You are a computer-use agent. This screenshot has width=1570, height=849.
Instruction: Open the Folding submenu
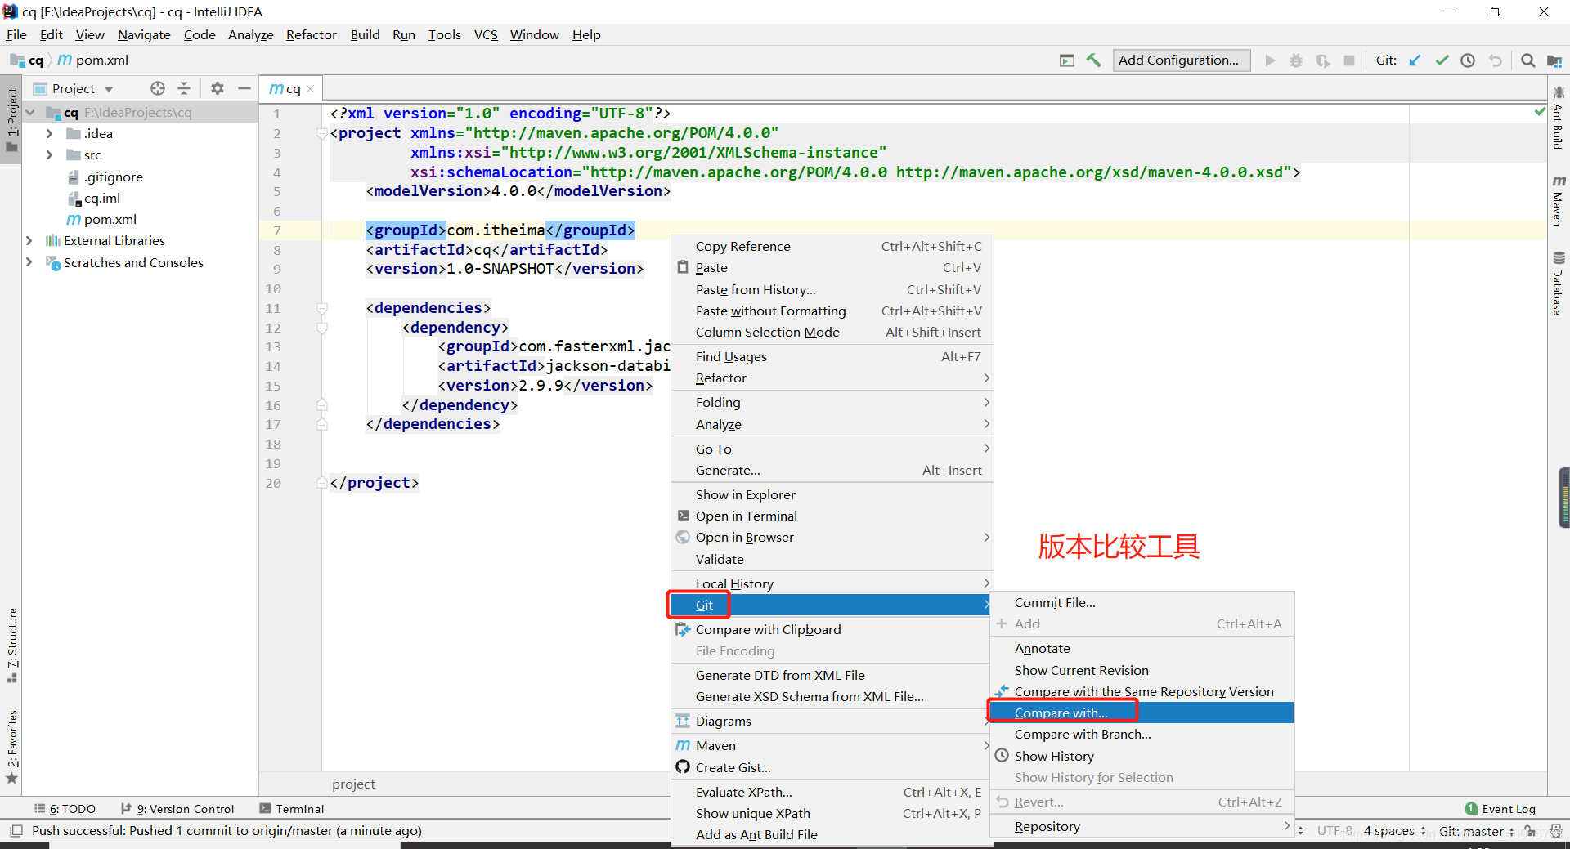[x=832, y=403]
